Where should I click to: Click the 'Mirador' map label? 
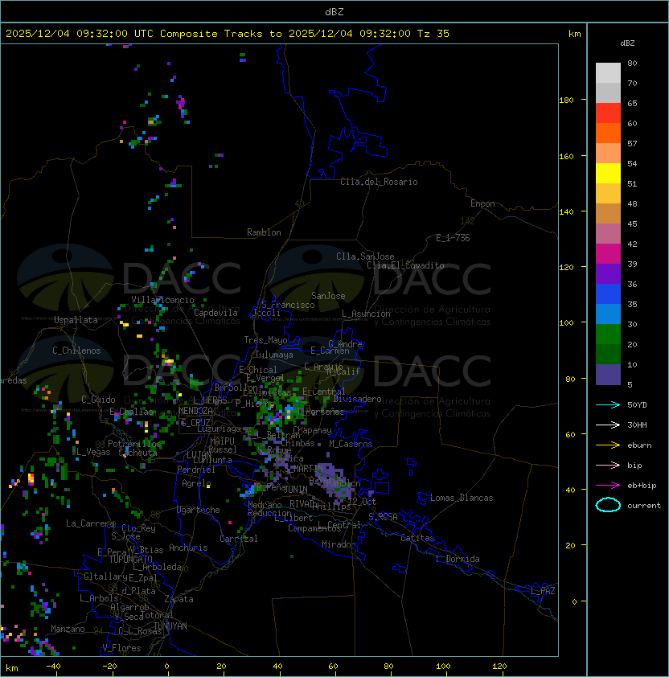(x=339, y=544)
